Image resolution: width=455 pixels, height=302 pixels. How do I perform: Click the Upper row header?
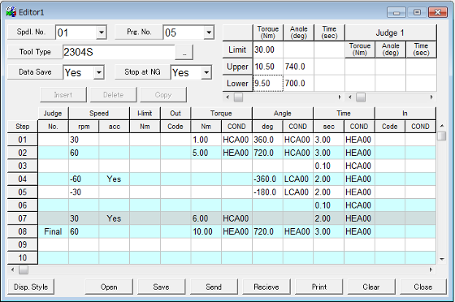point(237,67)
